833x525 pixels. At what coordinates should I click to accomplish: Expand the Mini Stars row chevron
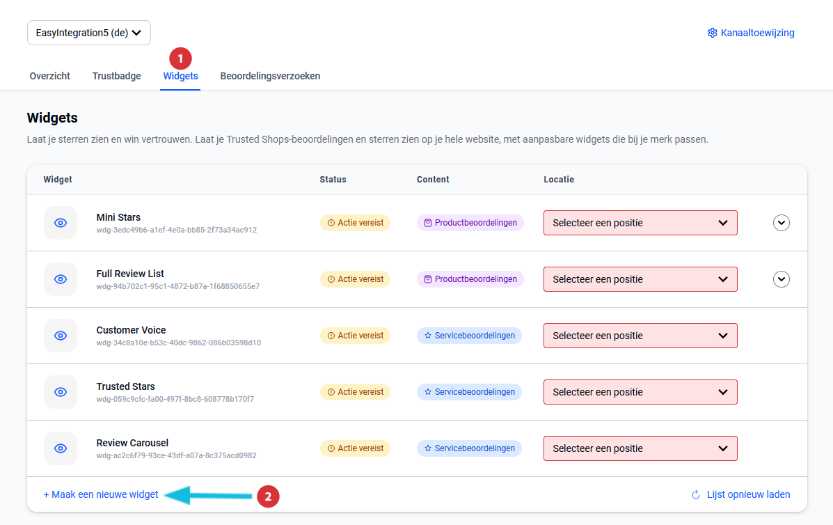(782, 223)
